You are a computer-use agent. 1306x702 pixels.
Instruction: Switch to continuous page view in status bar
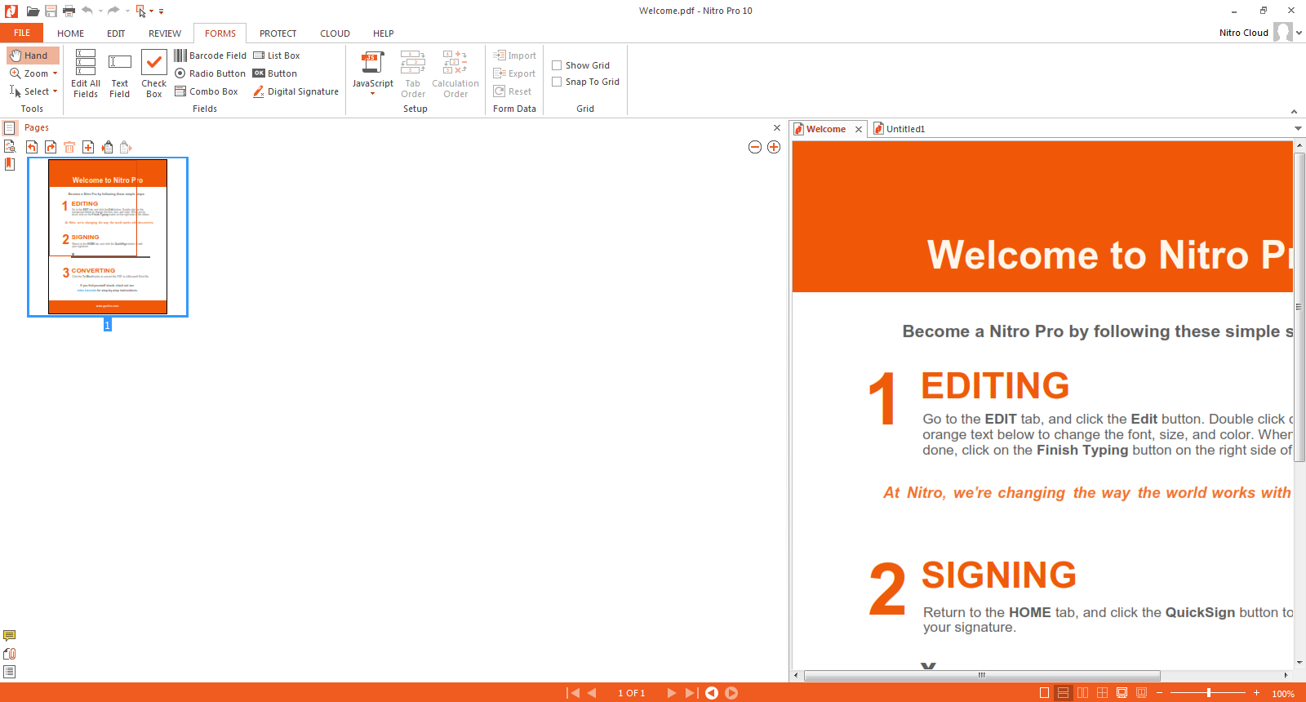point(1063,693)
